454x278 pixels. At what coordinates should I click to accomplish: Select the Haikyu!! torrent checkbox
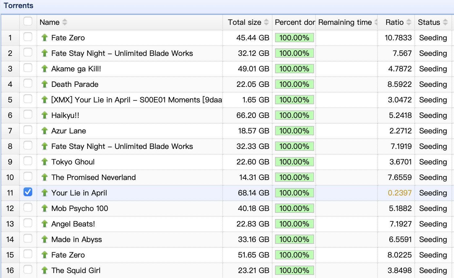28,114
